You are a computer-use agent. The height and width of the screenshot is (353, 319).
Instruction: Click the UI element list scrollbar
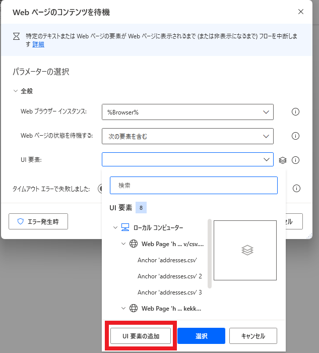(x=209, y=252)
